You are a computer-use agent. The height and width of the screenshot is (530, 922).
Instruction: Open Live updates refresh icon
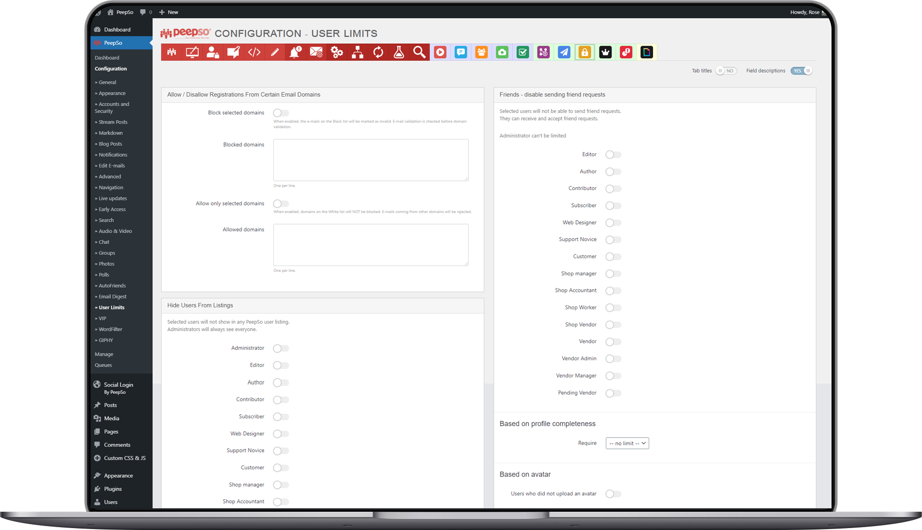(378, 52)
